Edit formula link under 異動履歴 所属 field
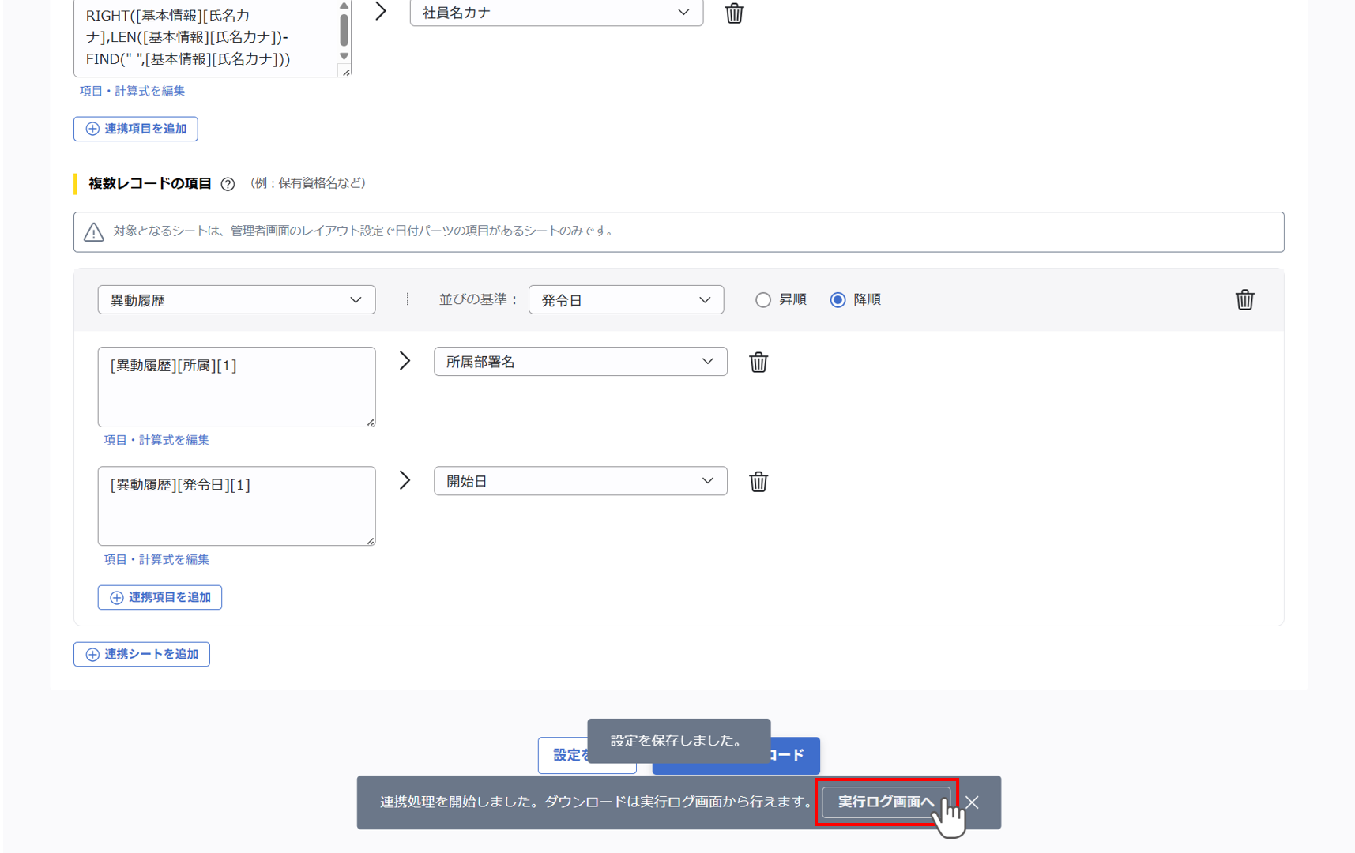 tap(156, 440)
